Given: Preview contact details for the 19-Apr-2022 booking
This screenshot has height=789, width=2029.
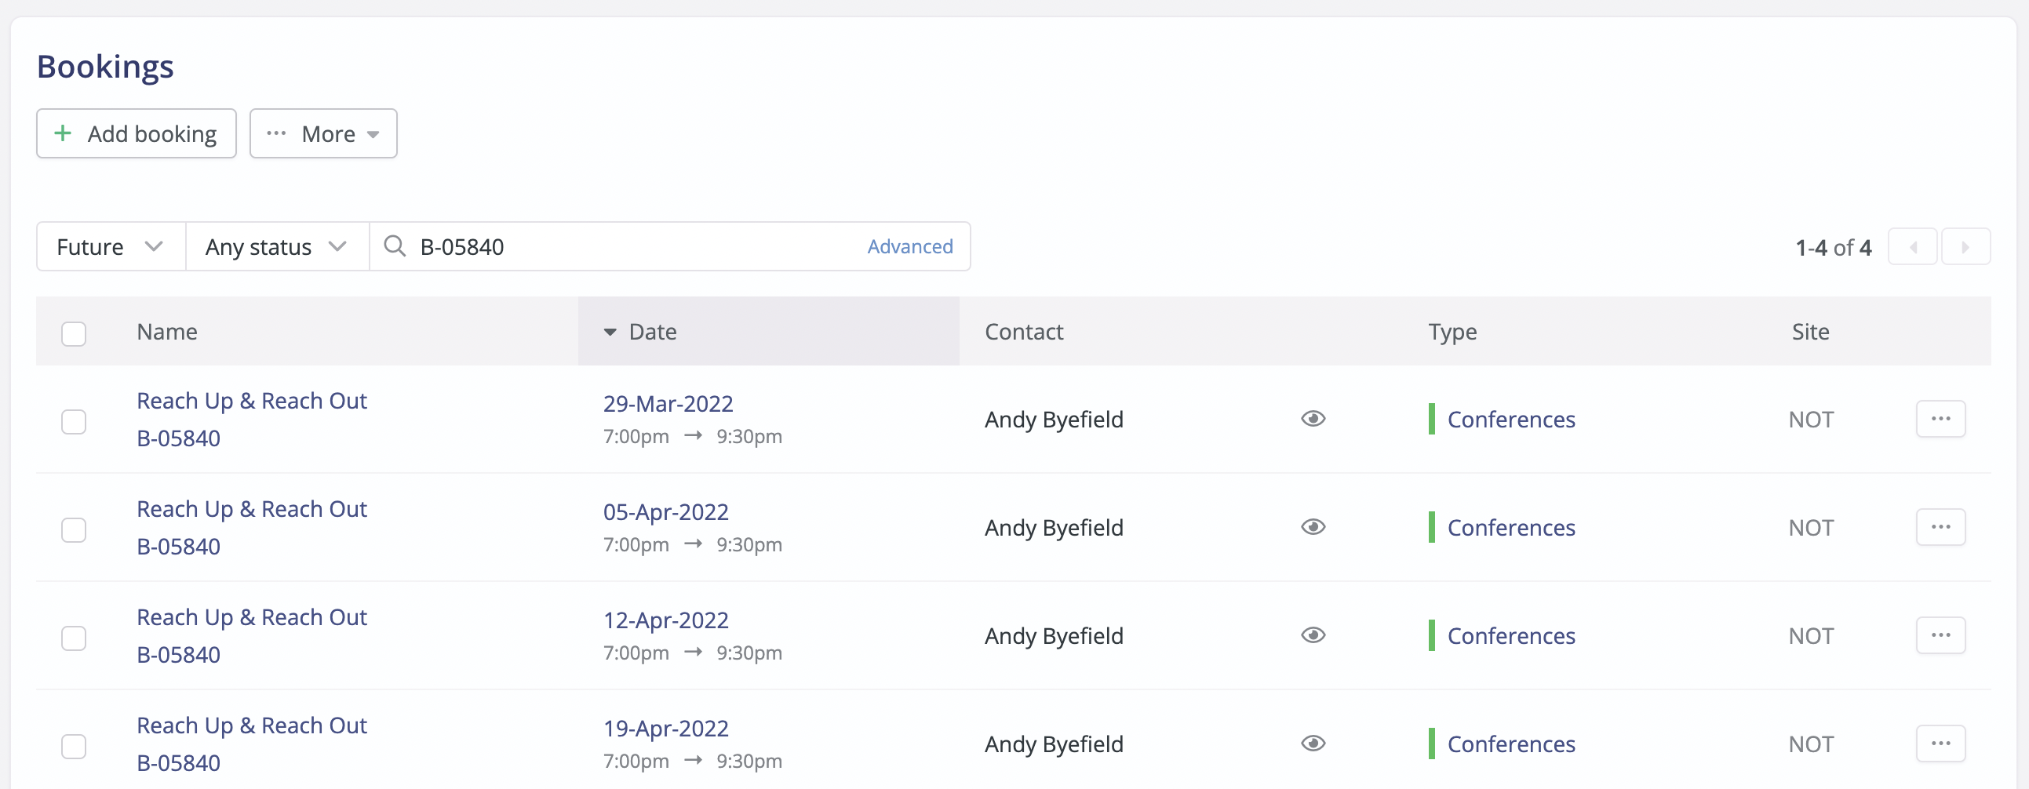Looking at the screenshot, I should (1313, 743).
